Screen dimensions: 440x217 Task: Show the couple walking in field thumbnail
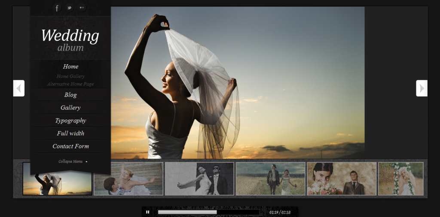click(x=270, y=178)
